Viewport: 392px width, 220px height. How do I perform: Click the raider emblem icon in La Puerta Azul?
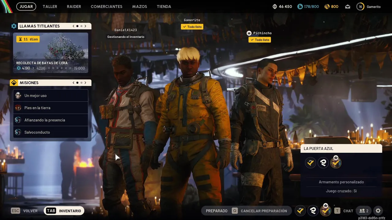pyautogui.click(x=323, y=163)
